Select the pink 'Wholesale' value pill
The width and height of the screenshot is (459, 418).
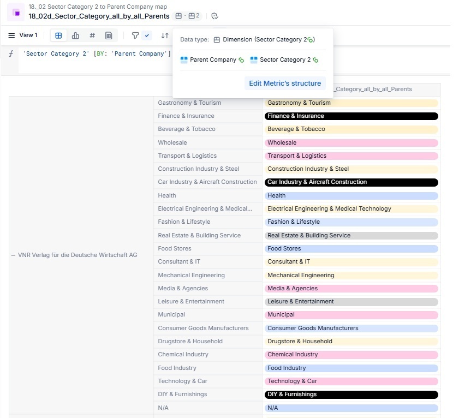(351, 143)
